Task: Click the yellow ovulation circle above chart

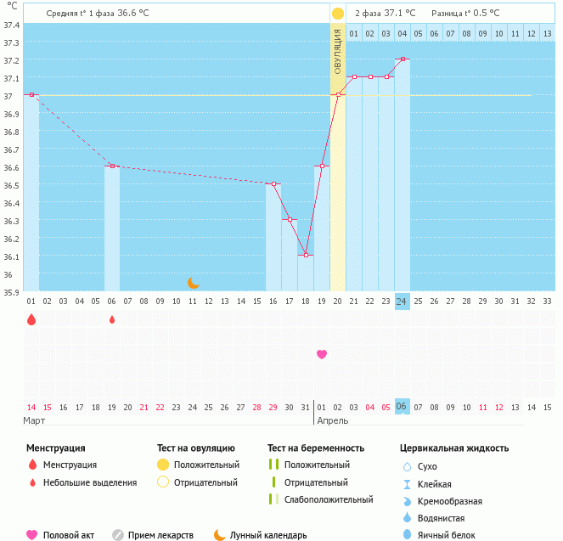Action: pos(338,14)
